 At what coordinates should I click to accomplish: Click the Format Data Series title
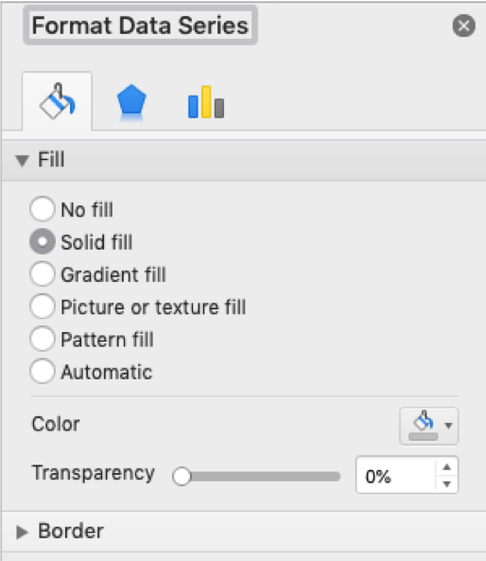tap(140, 26)
